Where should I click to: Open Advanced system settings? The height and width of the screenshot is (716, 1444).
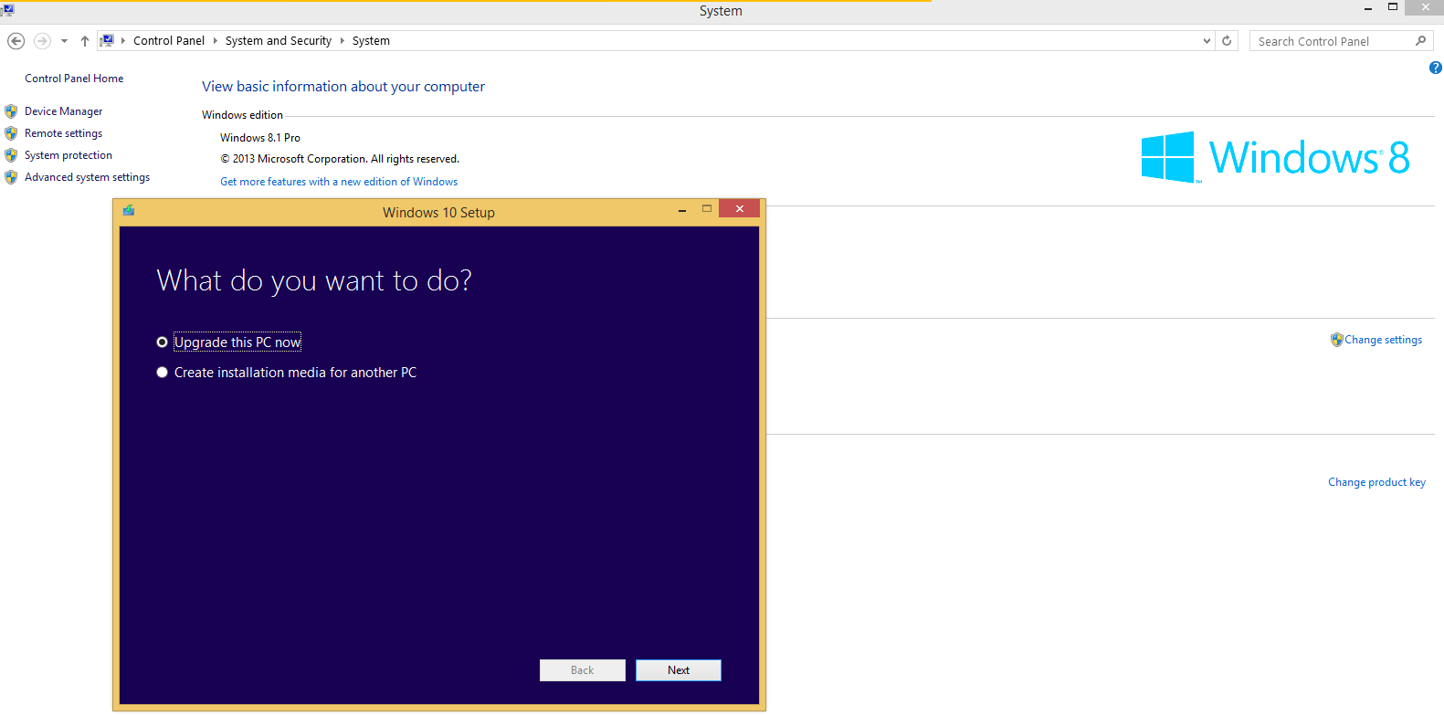tap(87, 177)
